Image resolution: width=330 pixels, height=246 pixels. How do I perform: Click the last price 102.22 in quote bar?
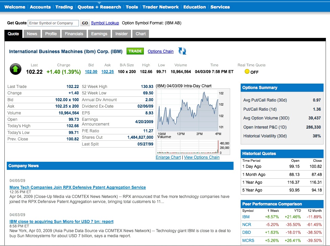pos(34,72)
